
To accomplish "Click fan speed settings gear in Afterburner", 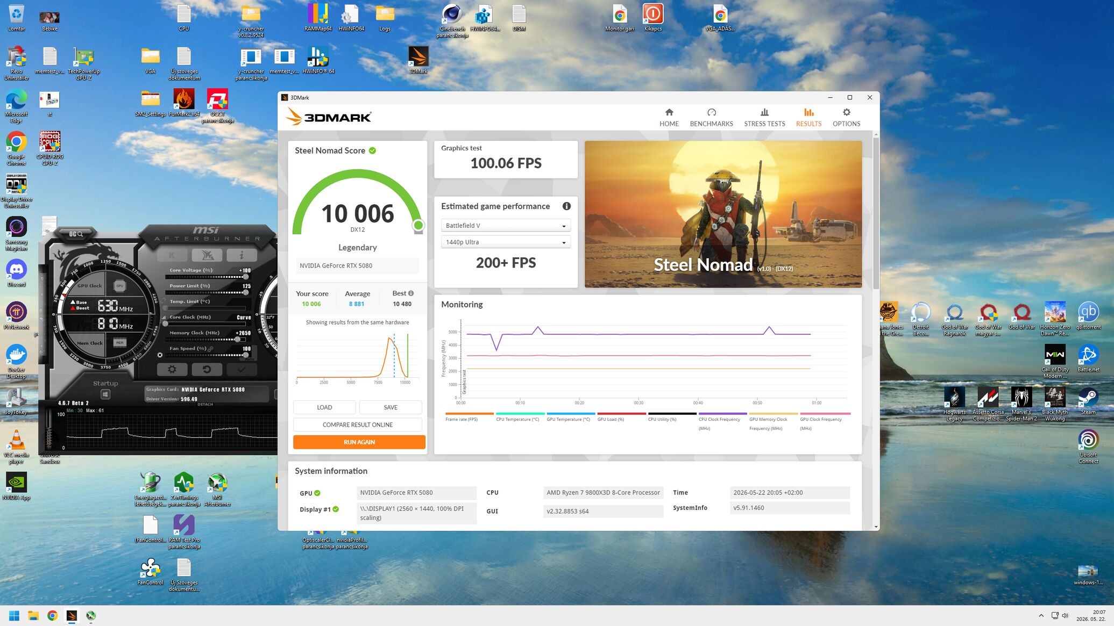I will (x=160, y=355).
